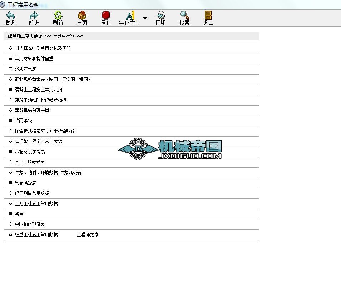Select 木门材积参考表 item
This screenshot has height=298, width=341.
pyautogui.click(x=30, y=162)
